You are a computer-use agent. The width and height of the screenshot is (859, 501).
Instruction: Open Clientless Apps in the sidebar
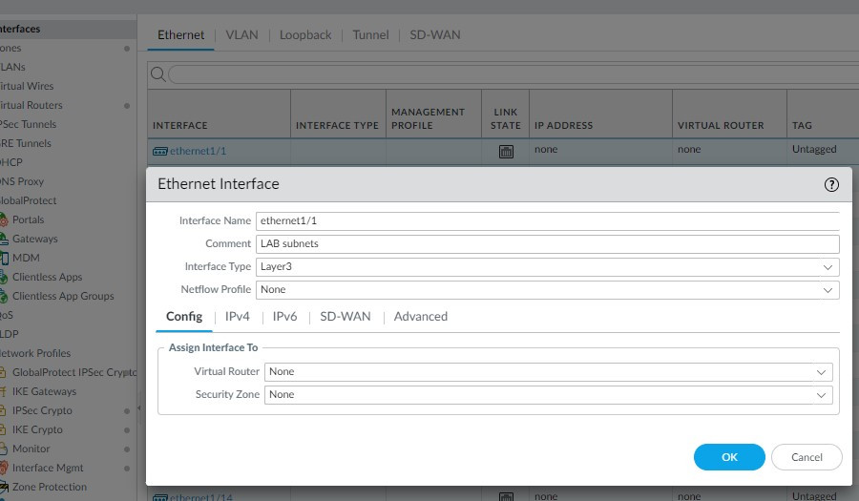pyautogui.click(x=47, y=277)
